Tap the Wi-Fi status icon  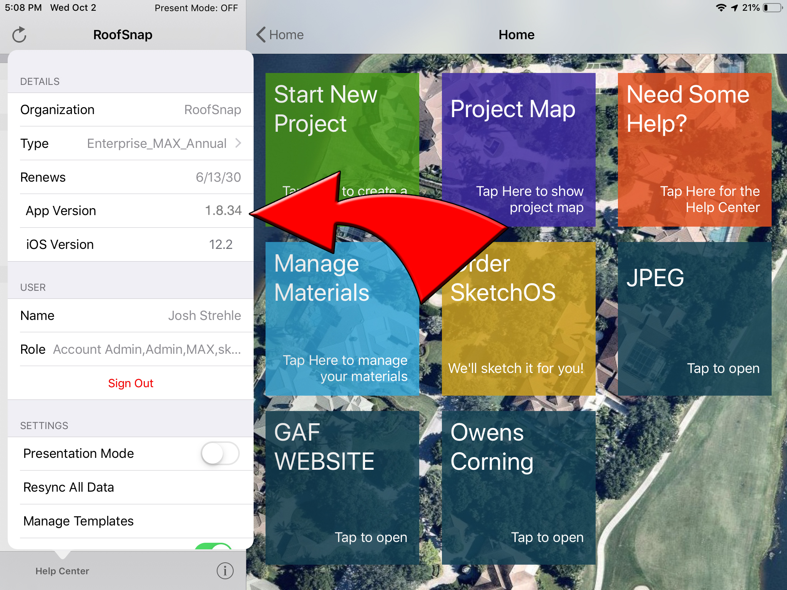point(721,8)
